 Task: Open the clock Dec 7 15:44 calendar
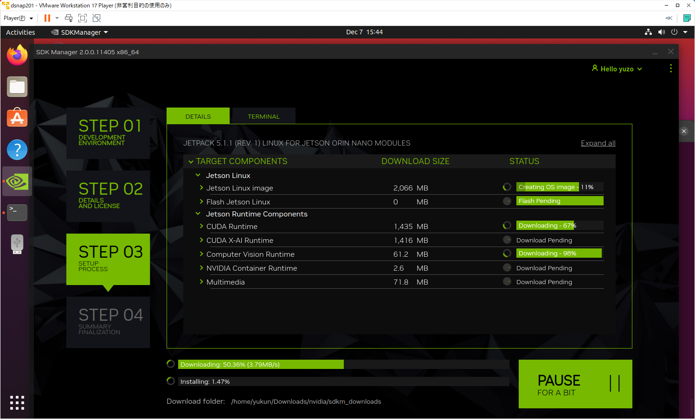point(364,32)
